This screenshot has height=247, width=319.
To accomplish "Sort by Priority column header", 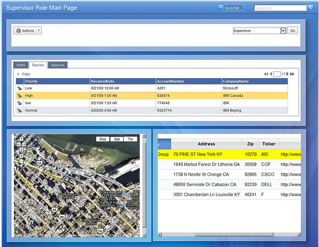I will (x=57, y=81).
